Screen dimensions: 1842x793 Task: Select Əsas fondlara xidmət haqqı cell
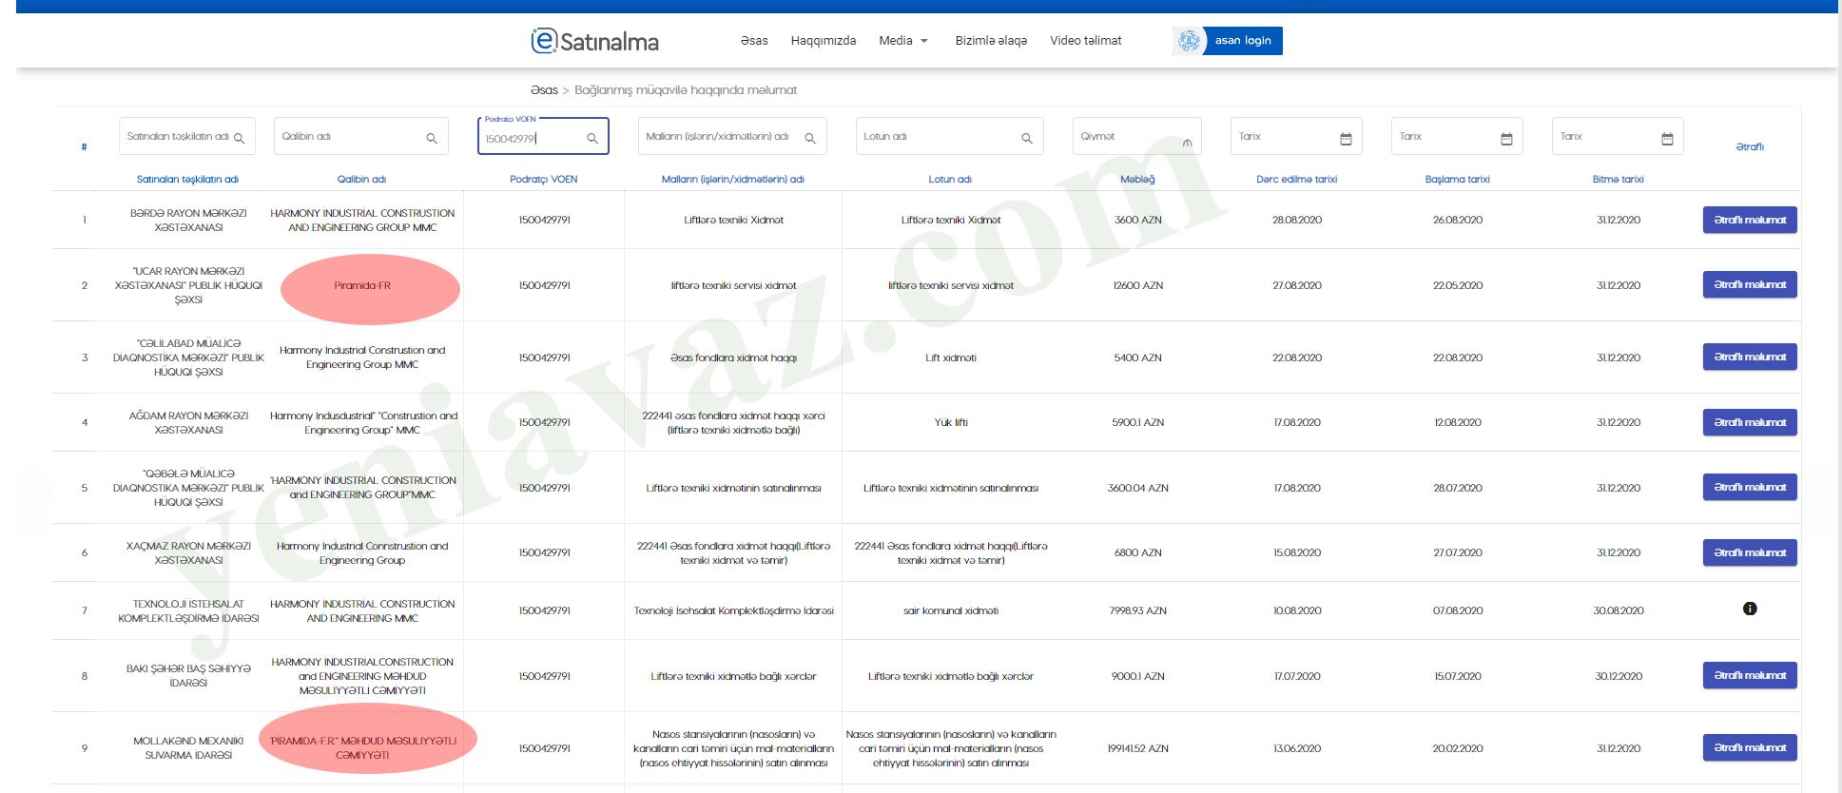pyautogui.click(x=733, y=358)
